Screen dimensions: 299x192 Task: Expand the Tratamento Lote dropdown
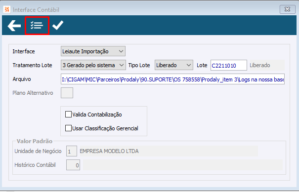(x=93, y=65)
